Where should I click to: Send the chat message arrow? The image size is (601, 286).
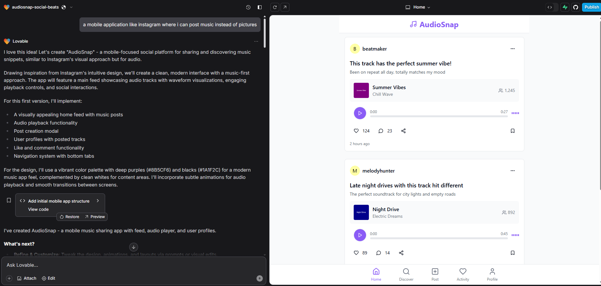coord(260,278)
